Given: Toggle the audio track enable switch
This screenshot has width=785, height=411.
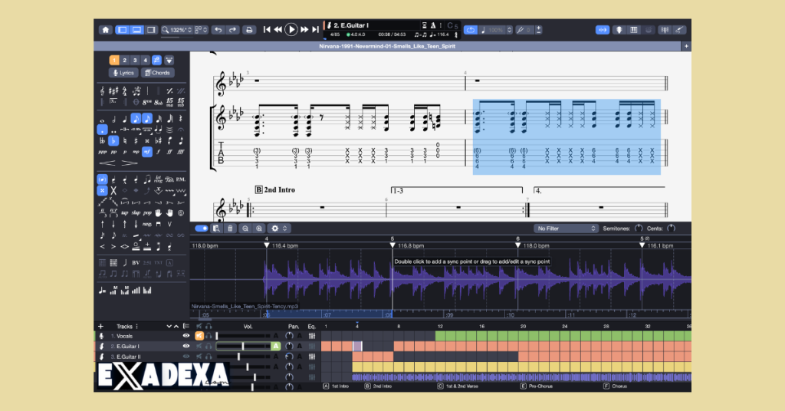Looking at the screenshot, I should point(202,229).
